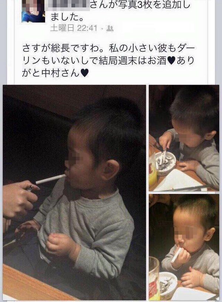The image size is (222, 302).
Task: Click the 22:41 time text
Action: coord(87,28)
